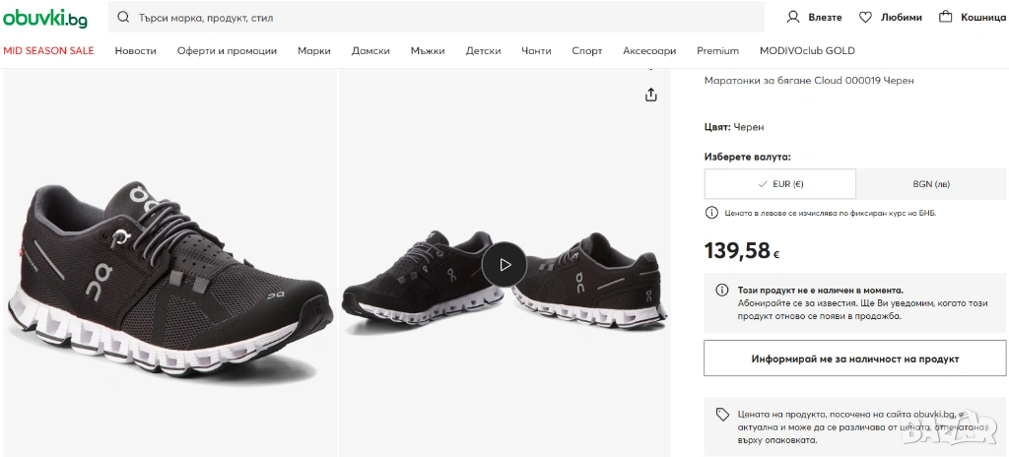Click the MID SEASON SALE link
1009x457 pixels.
click(x=49, y=50)
